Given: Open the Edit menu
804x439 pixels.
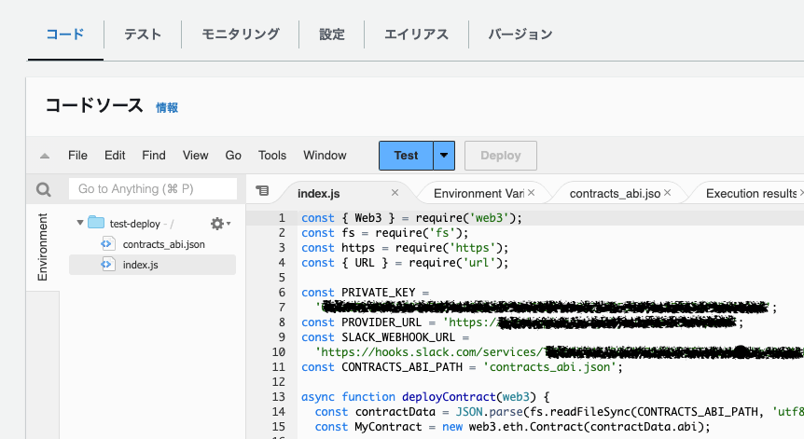Looking at the screenshot, I should [115, 156].
